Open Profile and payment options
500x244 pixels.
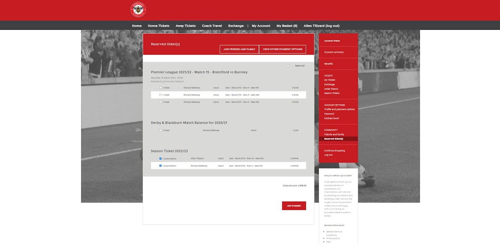point(339,110)
